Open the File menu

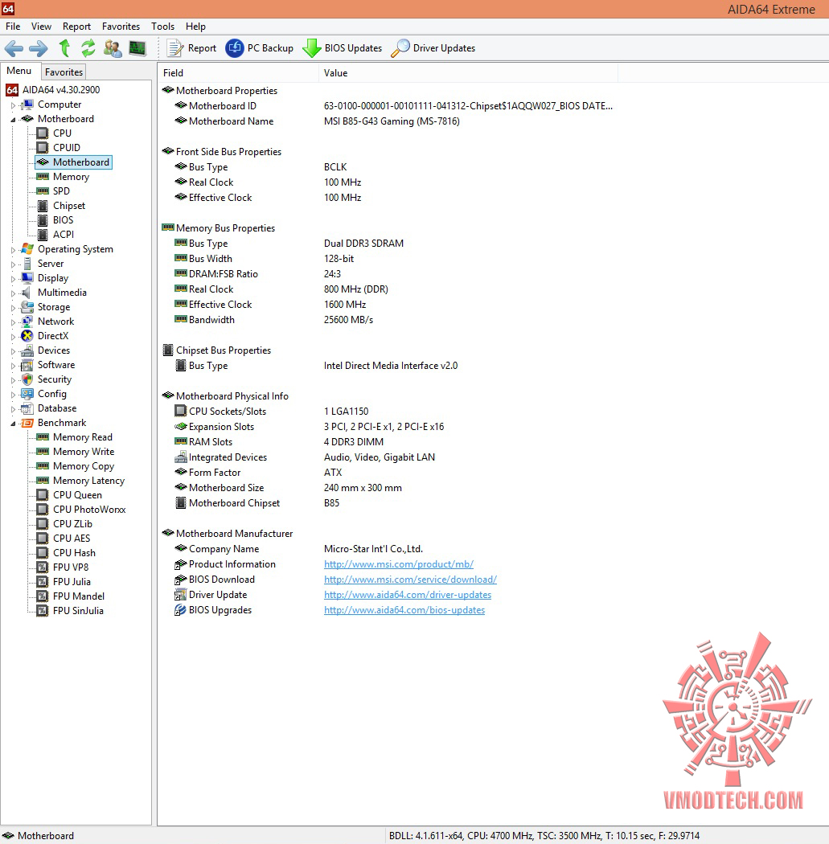coord(13,27)
